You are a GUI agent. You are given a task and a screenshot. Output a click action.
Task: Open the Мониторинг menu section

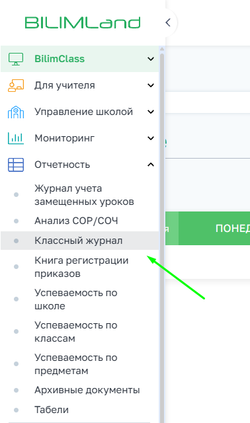79,138
